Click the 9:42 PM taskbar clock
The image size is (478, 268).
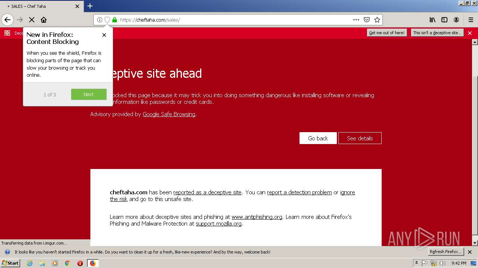(x=459, y=263)
